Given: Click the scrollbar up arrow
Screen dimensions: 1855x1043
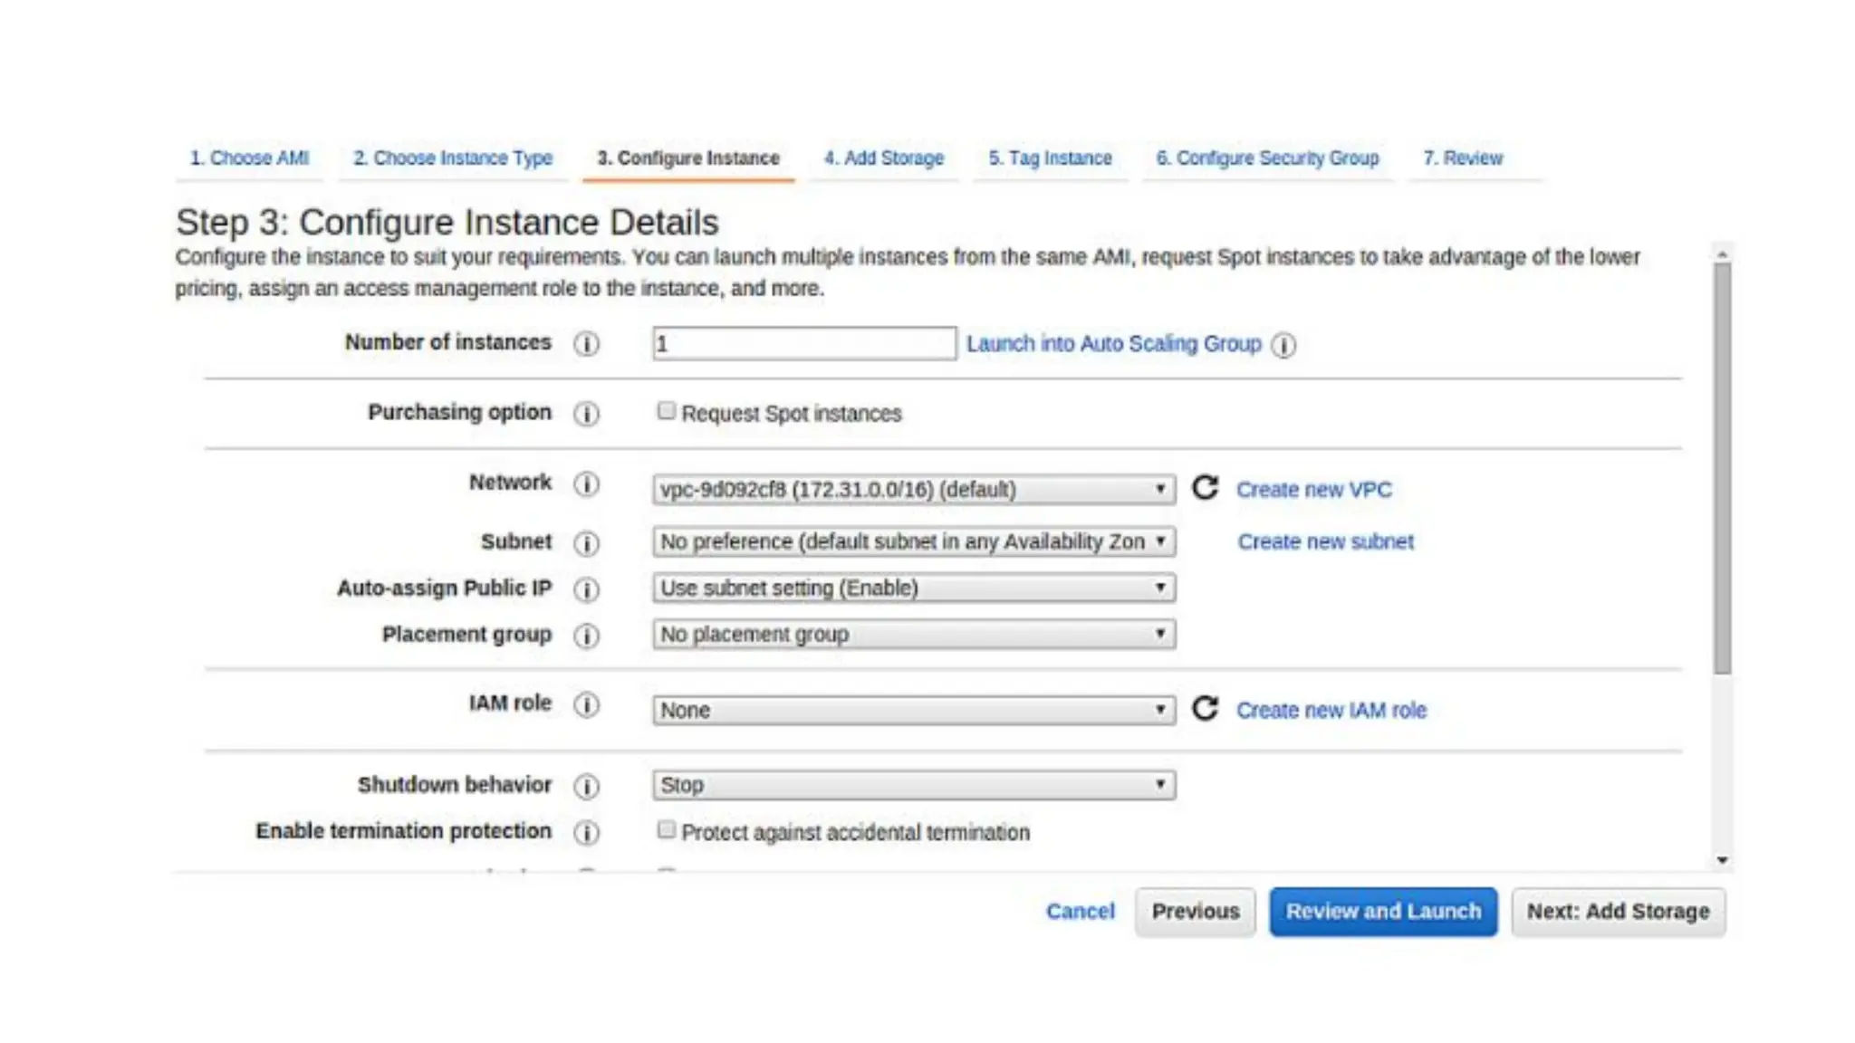Looking at the screenshot, I should point(1722,254).
